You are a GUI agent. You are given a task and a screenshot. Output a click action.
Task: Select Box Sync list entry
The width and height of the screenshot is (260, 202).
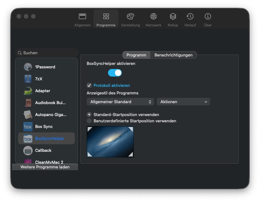[46, 126]
